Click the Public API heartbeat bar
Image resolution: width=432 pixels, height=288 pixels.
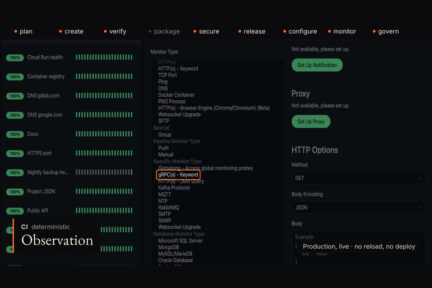104,211
